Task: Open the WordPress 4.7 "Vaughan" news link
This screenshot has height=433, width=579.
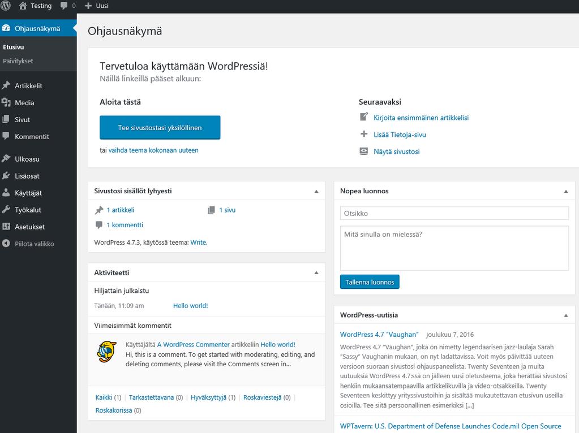Action: pyautogui.click(x=379, y=335)
